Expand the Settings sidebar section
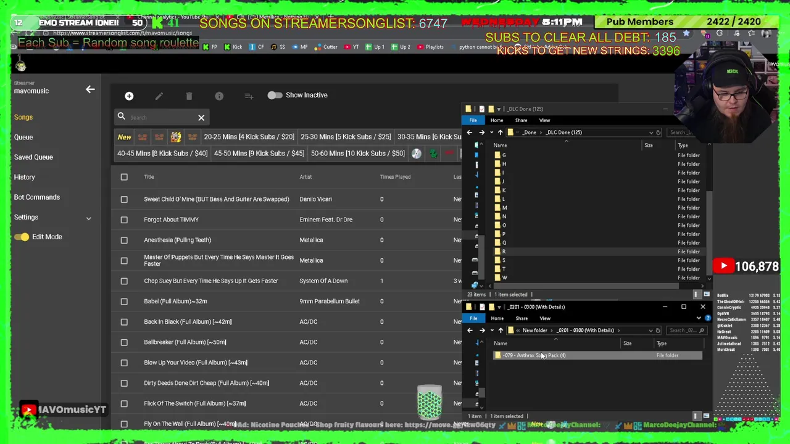This screenshot has width=790, height=444. tap(52, 217)
